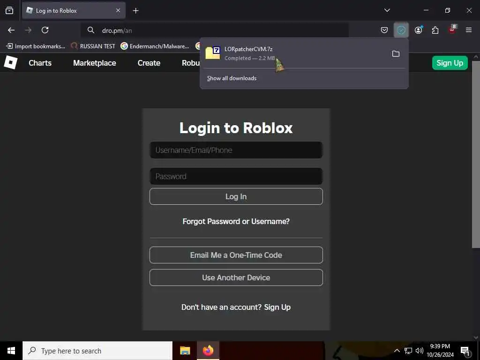The image size is (480, 360).
Task: Click the 7z archive file icon
Action: pos(213,53)
